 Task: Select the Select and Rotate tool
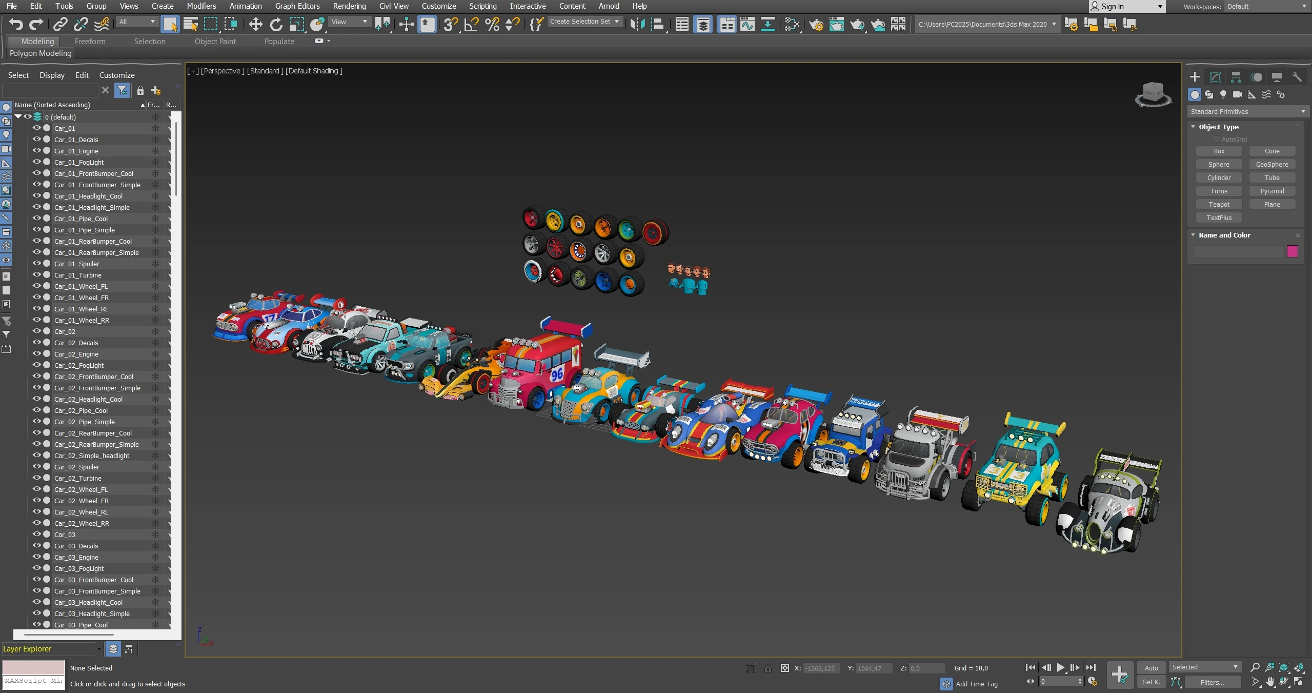pos(276,24)
